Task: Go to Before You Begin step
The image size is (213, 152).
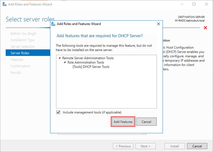Action: click(23, 34)
